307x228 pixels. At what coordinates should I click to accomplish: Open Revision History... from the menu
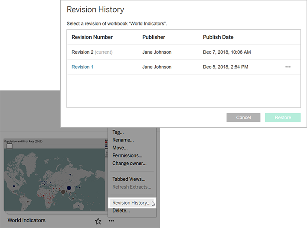click(132, 203)
